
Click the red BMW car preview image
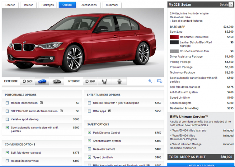83,43
